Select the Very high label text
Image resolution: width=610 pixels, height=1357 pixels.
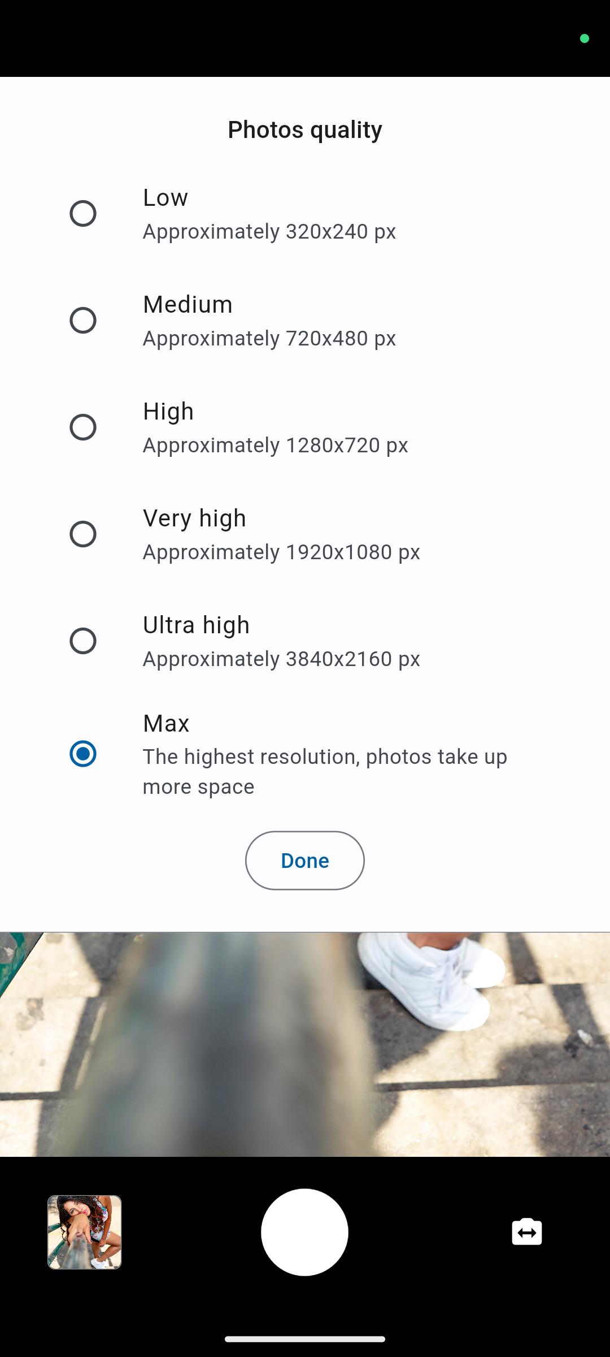(x=194, y=518)
